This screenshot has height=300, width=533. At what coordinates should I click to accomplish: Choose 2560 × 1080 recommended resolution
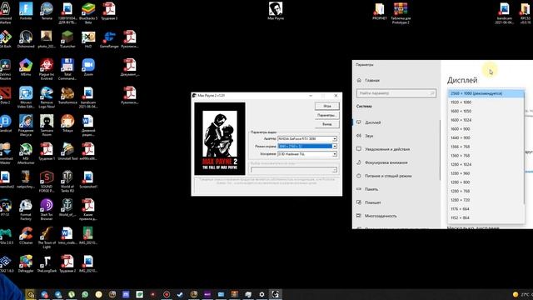click(486, 93)
